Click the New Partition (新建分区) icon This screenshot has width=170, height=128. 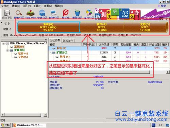tap(54, 14)
